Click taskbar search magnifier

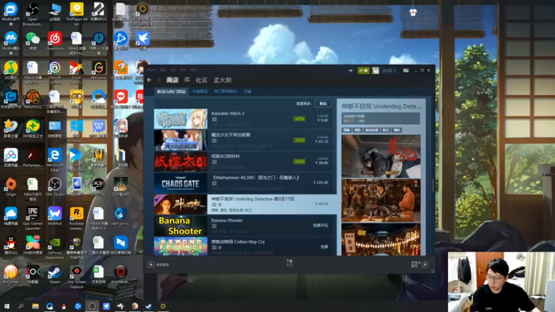coord(21,306)
